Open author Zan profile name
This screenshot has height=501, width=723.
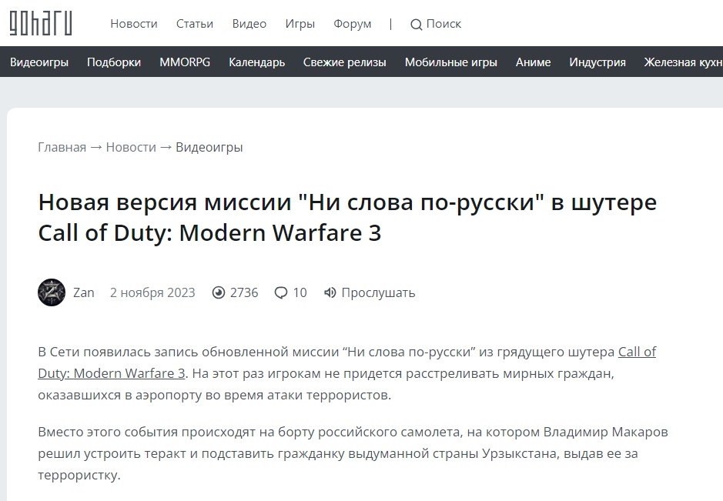83,292
